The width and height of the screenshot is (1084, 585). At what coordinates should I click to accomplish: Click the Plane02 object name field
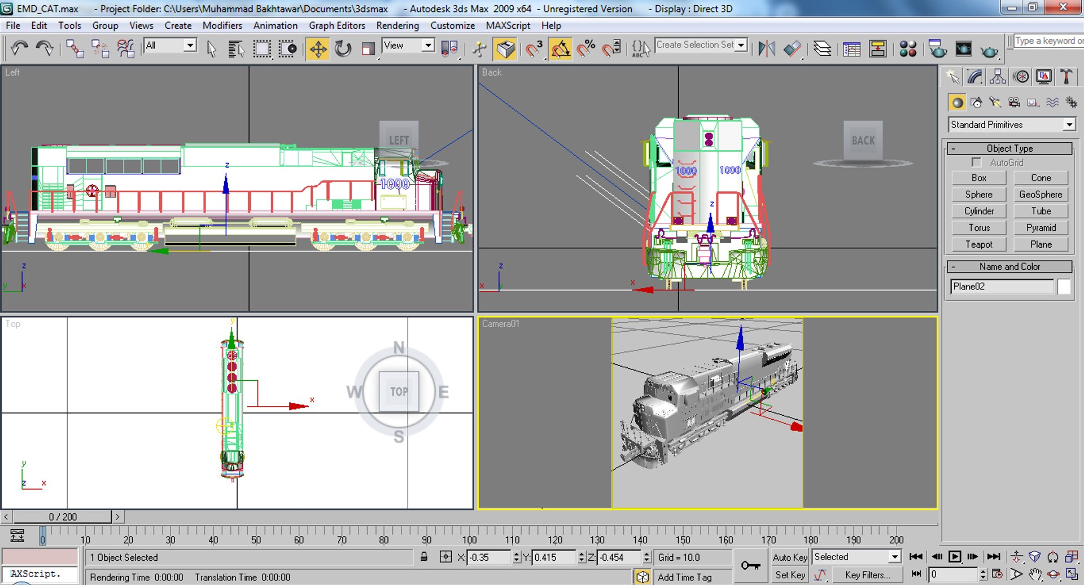[x=1002, y=287]
